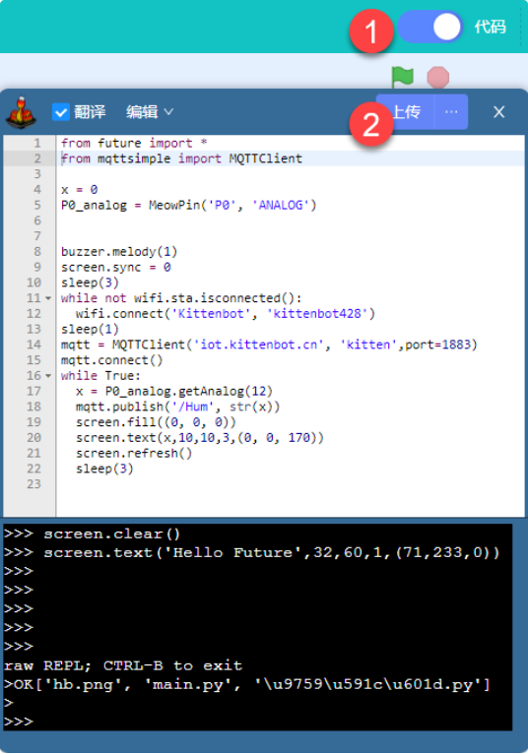Toggle the 代码 code mode switch
528x754 pixels.
click(x=429, y=27)
